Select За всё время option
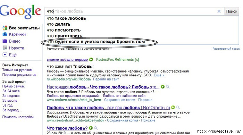Image resolution: width=243 pixels, height=135 pixels. (x=14, y=82)
